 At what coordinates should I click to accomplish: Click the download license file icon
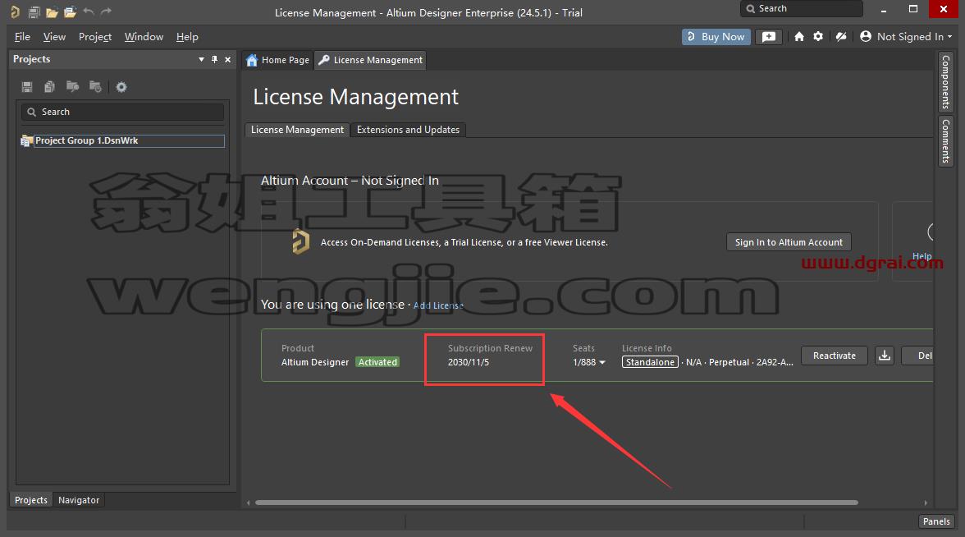(x=885, y=356)
